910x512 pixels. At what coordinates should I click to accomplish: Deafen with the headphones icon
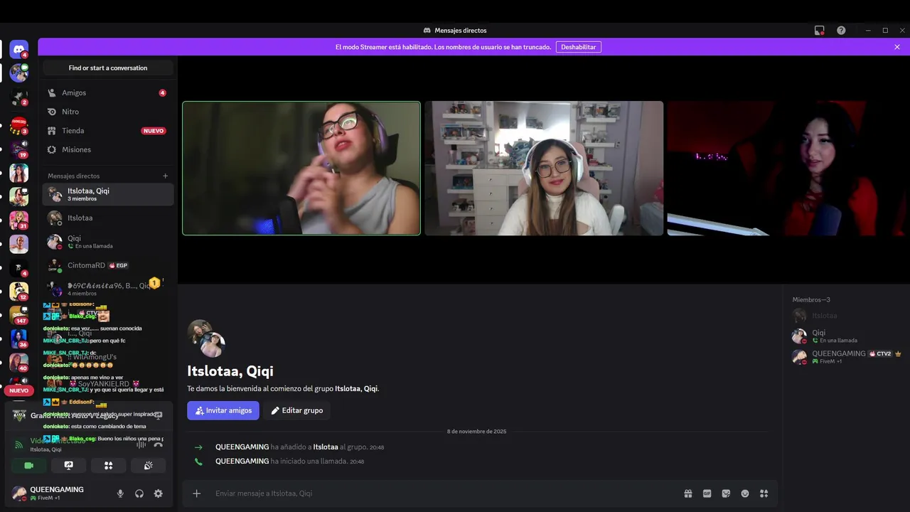point(139,494)
